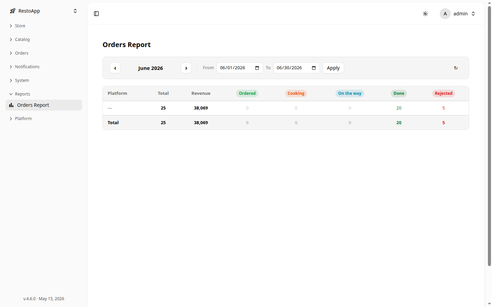
Task: Click the Orders Report bar chart icon
Action: 11,105
